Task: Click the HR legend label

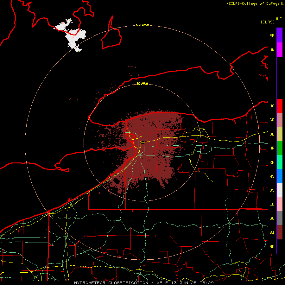Action: click(272, 148)
